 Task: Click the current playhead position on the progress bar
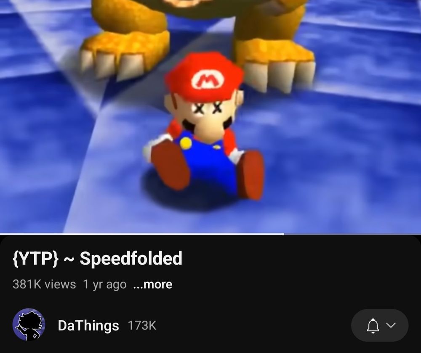(284, 234)
